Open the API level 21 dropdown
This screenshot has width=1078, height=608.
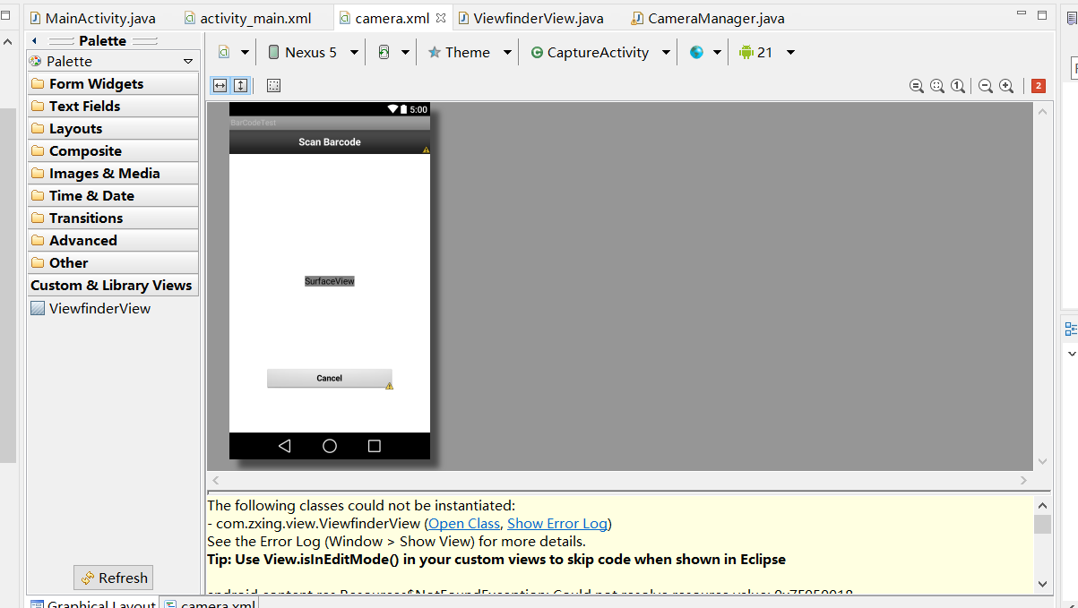790,53
